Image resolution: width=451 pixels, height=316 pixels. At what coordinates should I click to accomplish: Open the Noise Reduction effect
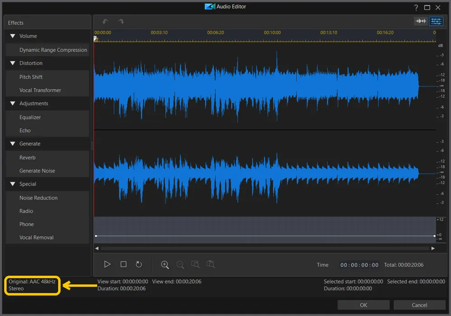point(47,198)
